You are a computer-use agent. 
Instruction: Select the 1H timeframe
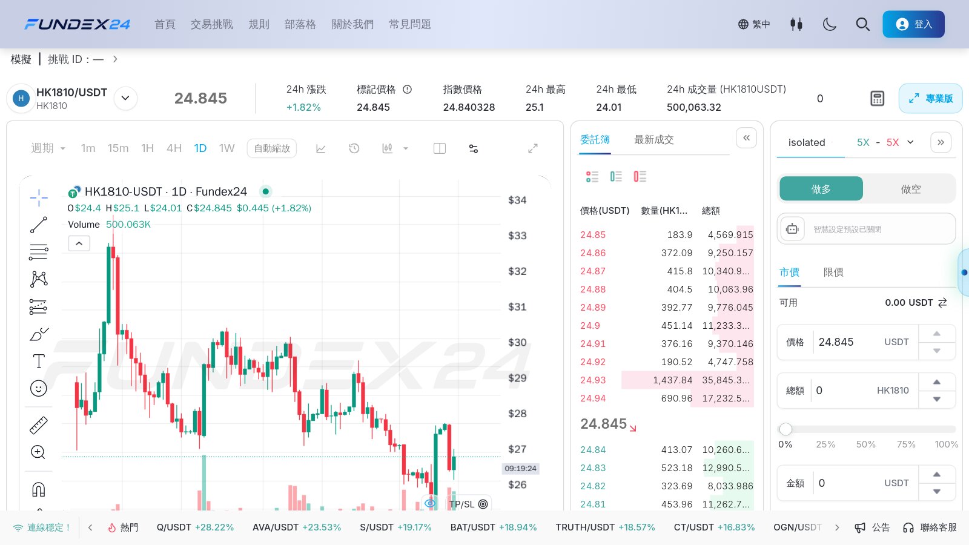point(147,148)
